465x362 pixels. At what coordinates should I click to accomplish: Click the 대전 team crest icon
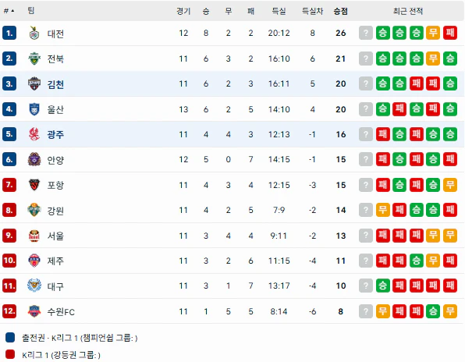[x=34, y=33]
